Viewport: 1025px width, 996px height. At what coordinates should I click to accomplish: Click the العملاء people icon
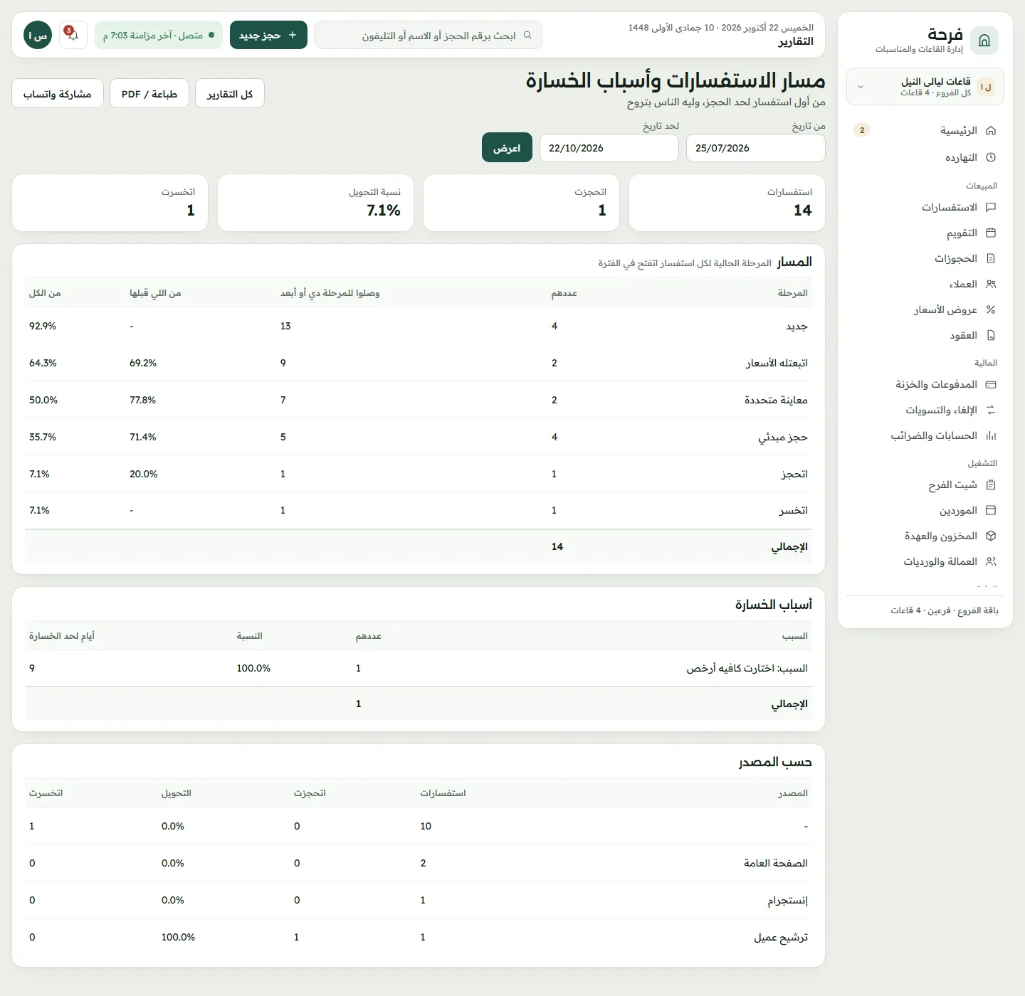[x=991, y=284]
